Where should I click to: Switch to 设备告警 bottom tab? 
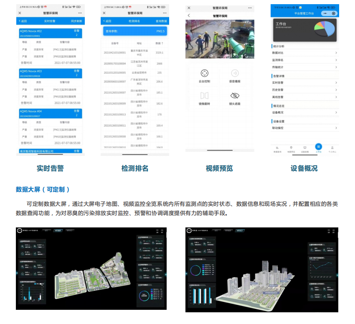(x=305, y=149)
